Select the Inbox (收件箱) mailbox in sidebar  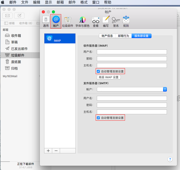(x=20, y=35)
